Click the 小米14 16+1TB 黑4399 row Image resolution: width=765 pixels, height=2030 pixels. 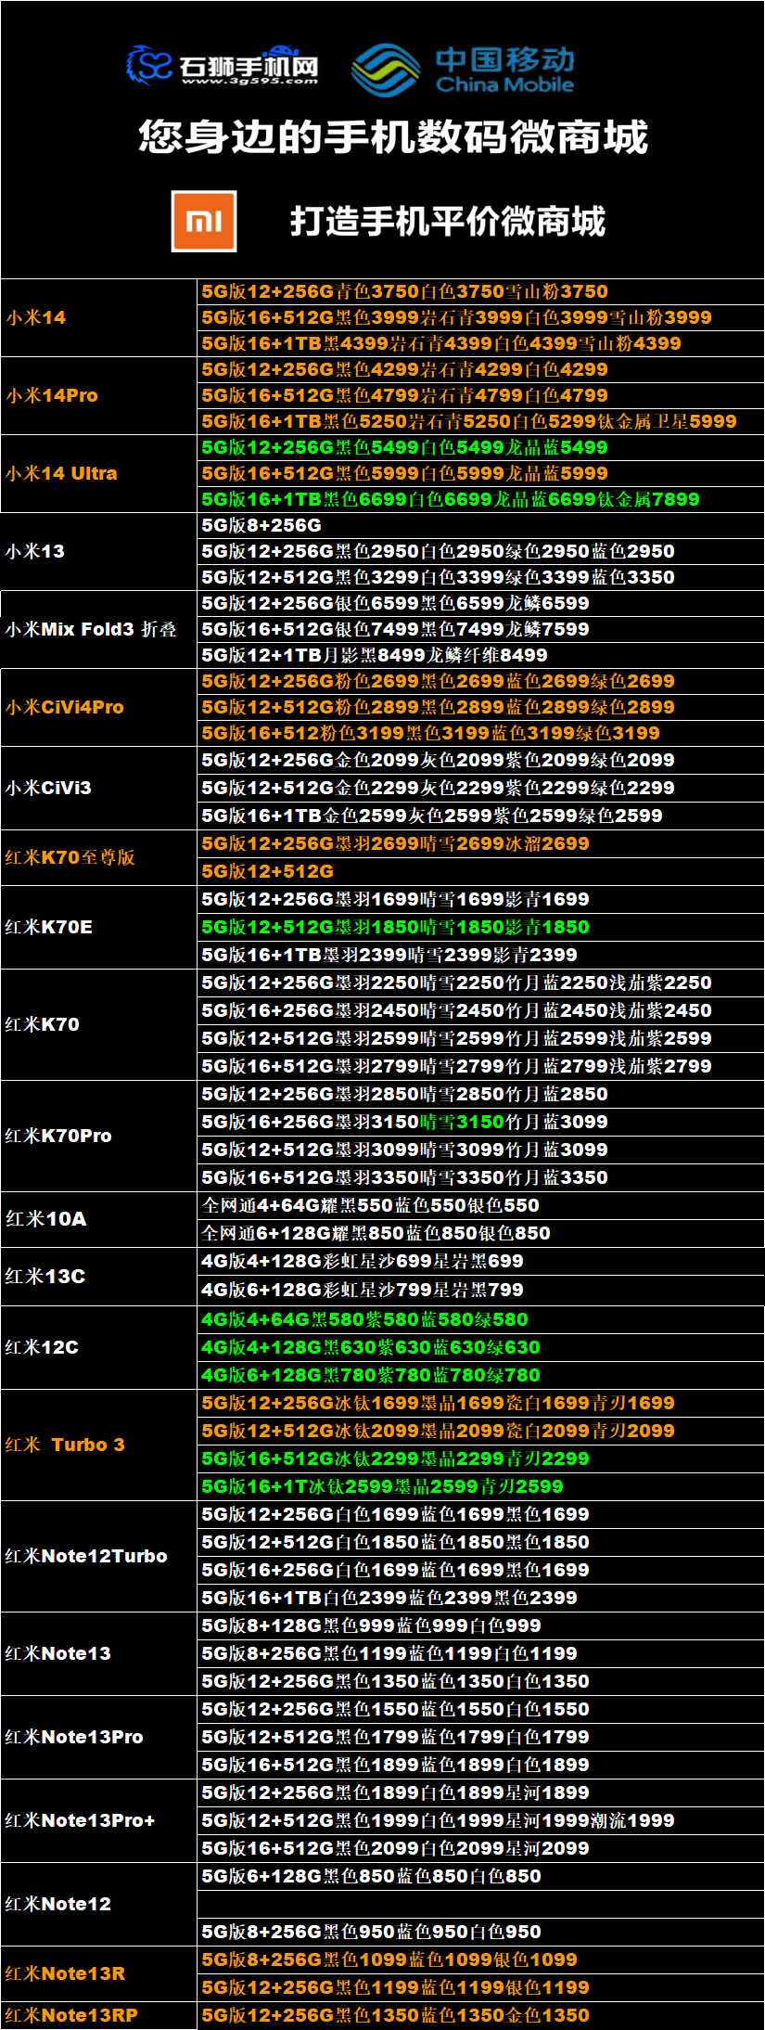tap(481, 343)
